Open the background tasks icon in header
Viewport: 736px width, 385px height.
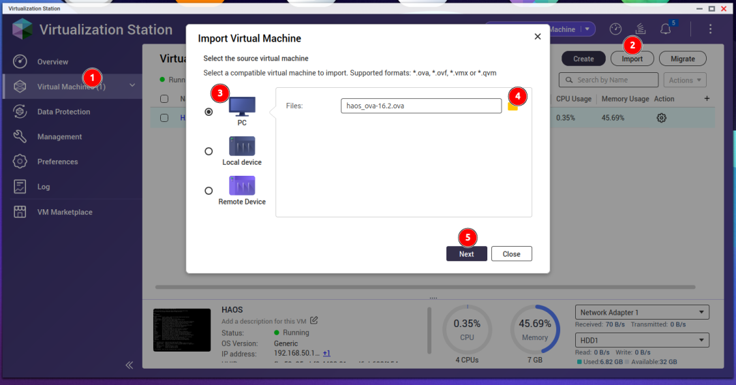coord(640,29)
